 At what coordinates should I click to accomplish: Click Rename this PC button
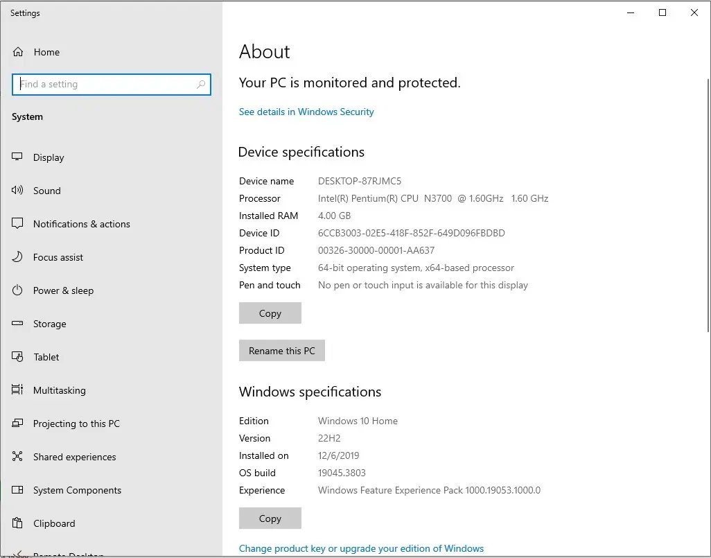coord(281,351)
